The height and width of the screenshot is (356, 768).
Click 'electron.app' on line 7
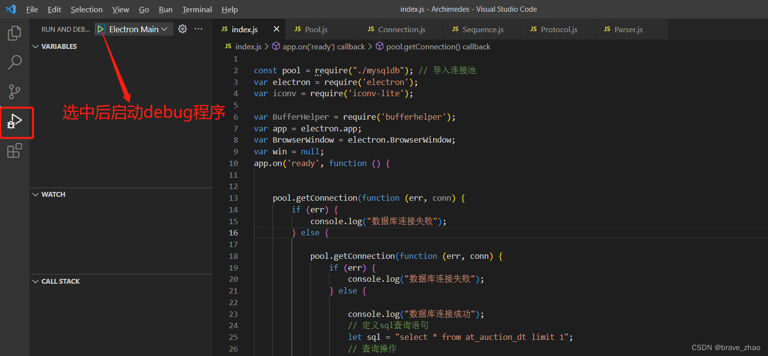pyautogui.click(x=329, y=128)
